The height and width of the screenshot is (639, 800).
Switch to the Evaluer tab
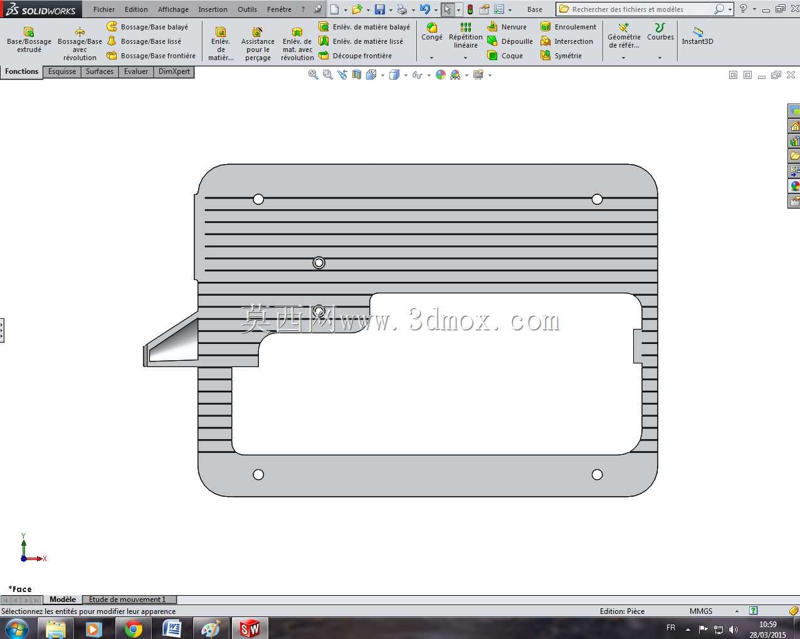point(136,71)
